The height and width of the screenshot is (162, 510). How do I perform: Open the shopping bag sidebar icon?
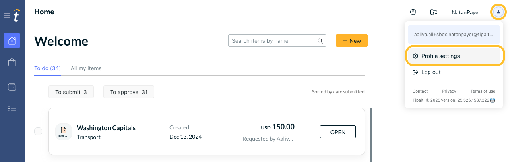(12, 63)
